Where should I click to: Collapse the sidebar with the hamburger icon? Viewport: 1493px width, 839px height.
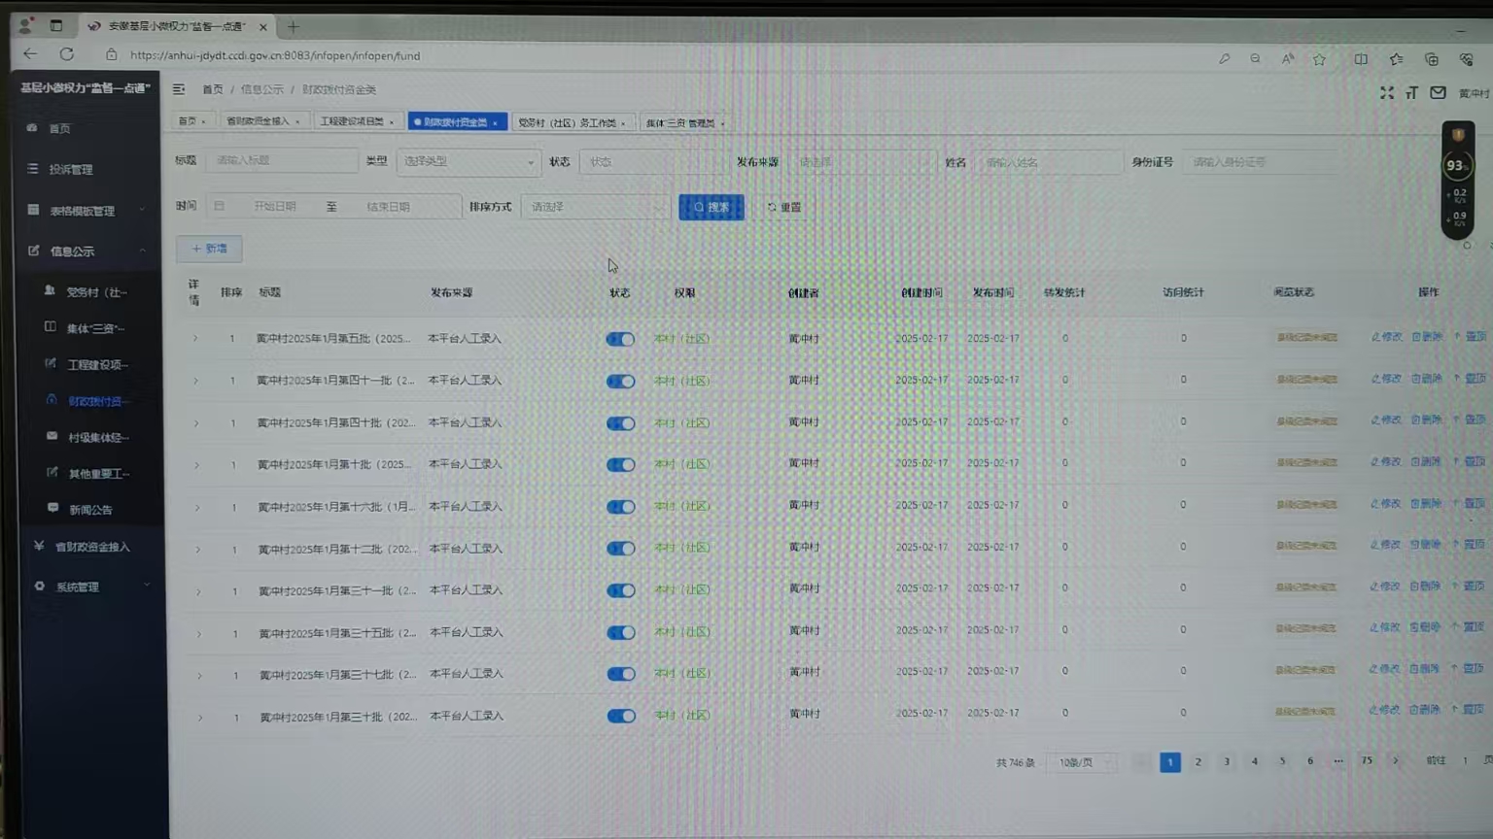[x=179, y=89]
